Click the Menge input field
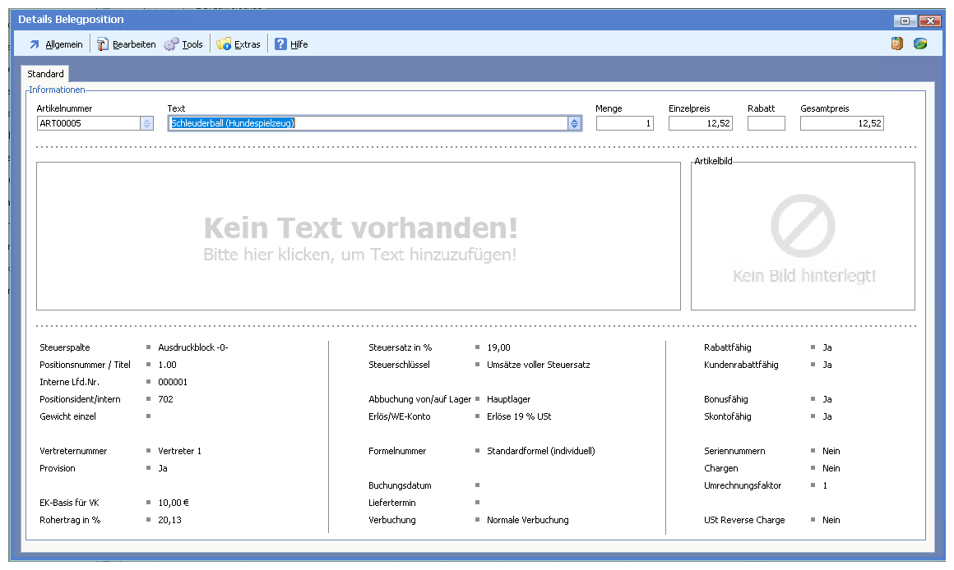954x570 pixels. [x=624, y=123]
